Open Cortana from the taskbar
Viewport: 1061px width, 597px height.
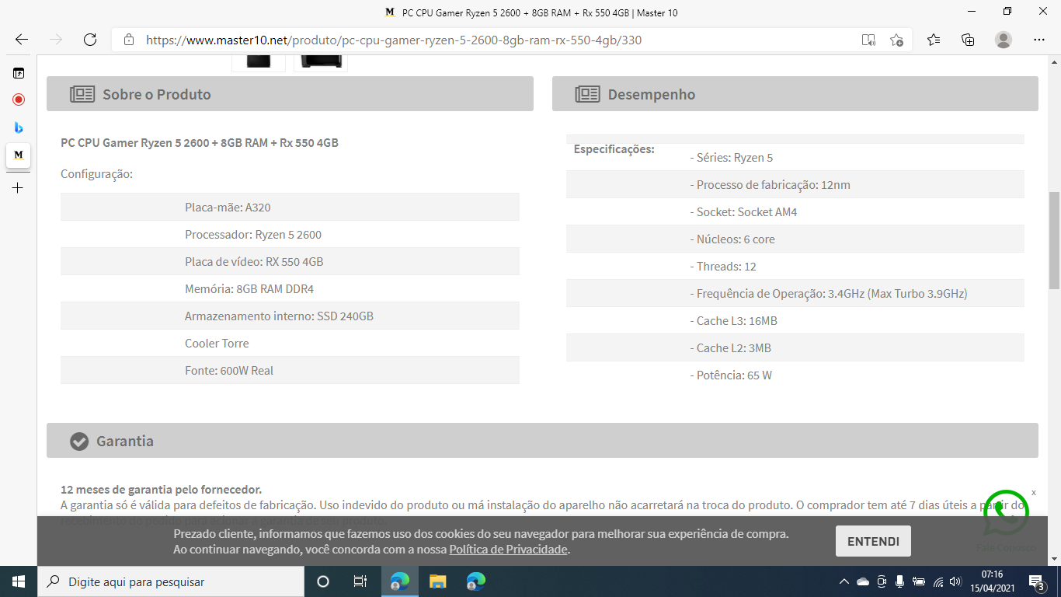[x=323, y=581]
